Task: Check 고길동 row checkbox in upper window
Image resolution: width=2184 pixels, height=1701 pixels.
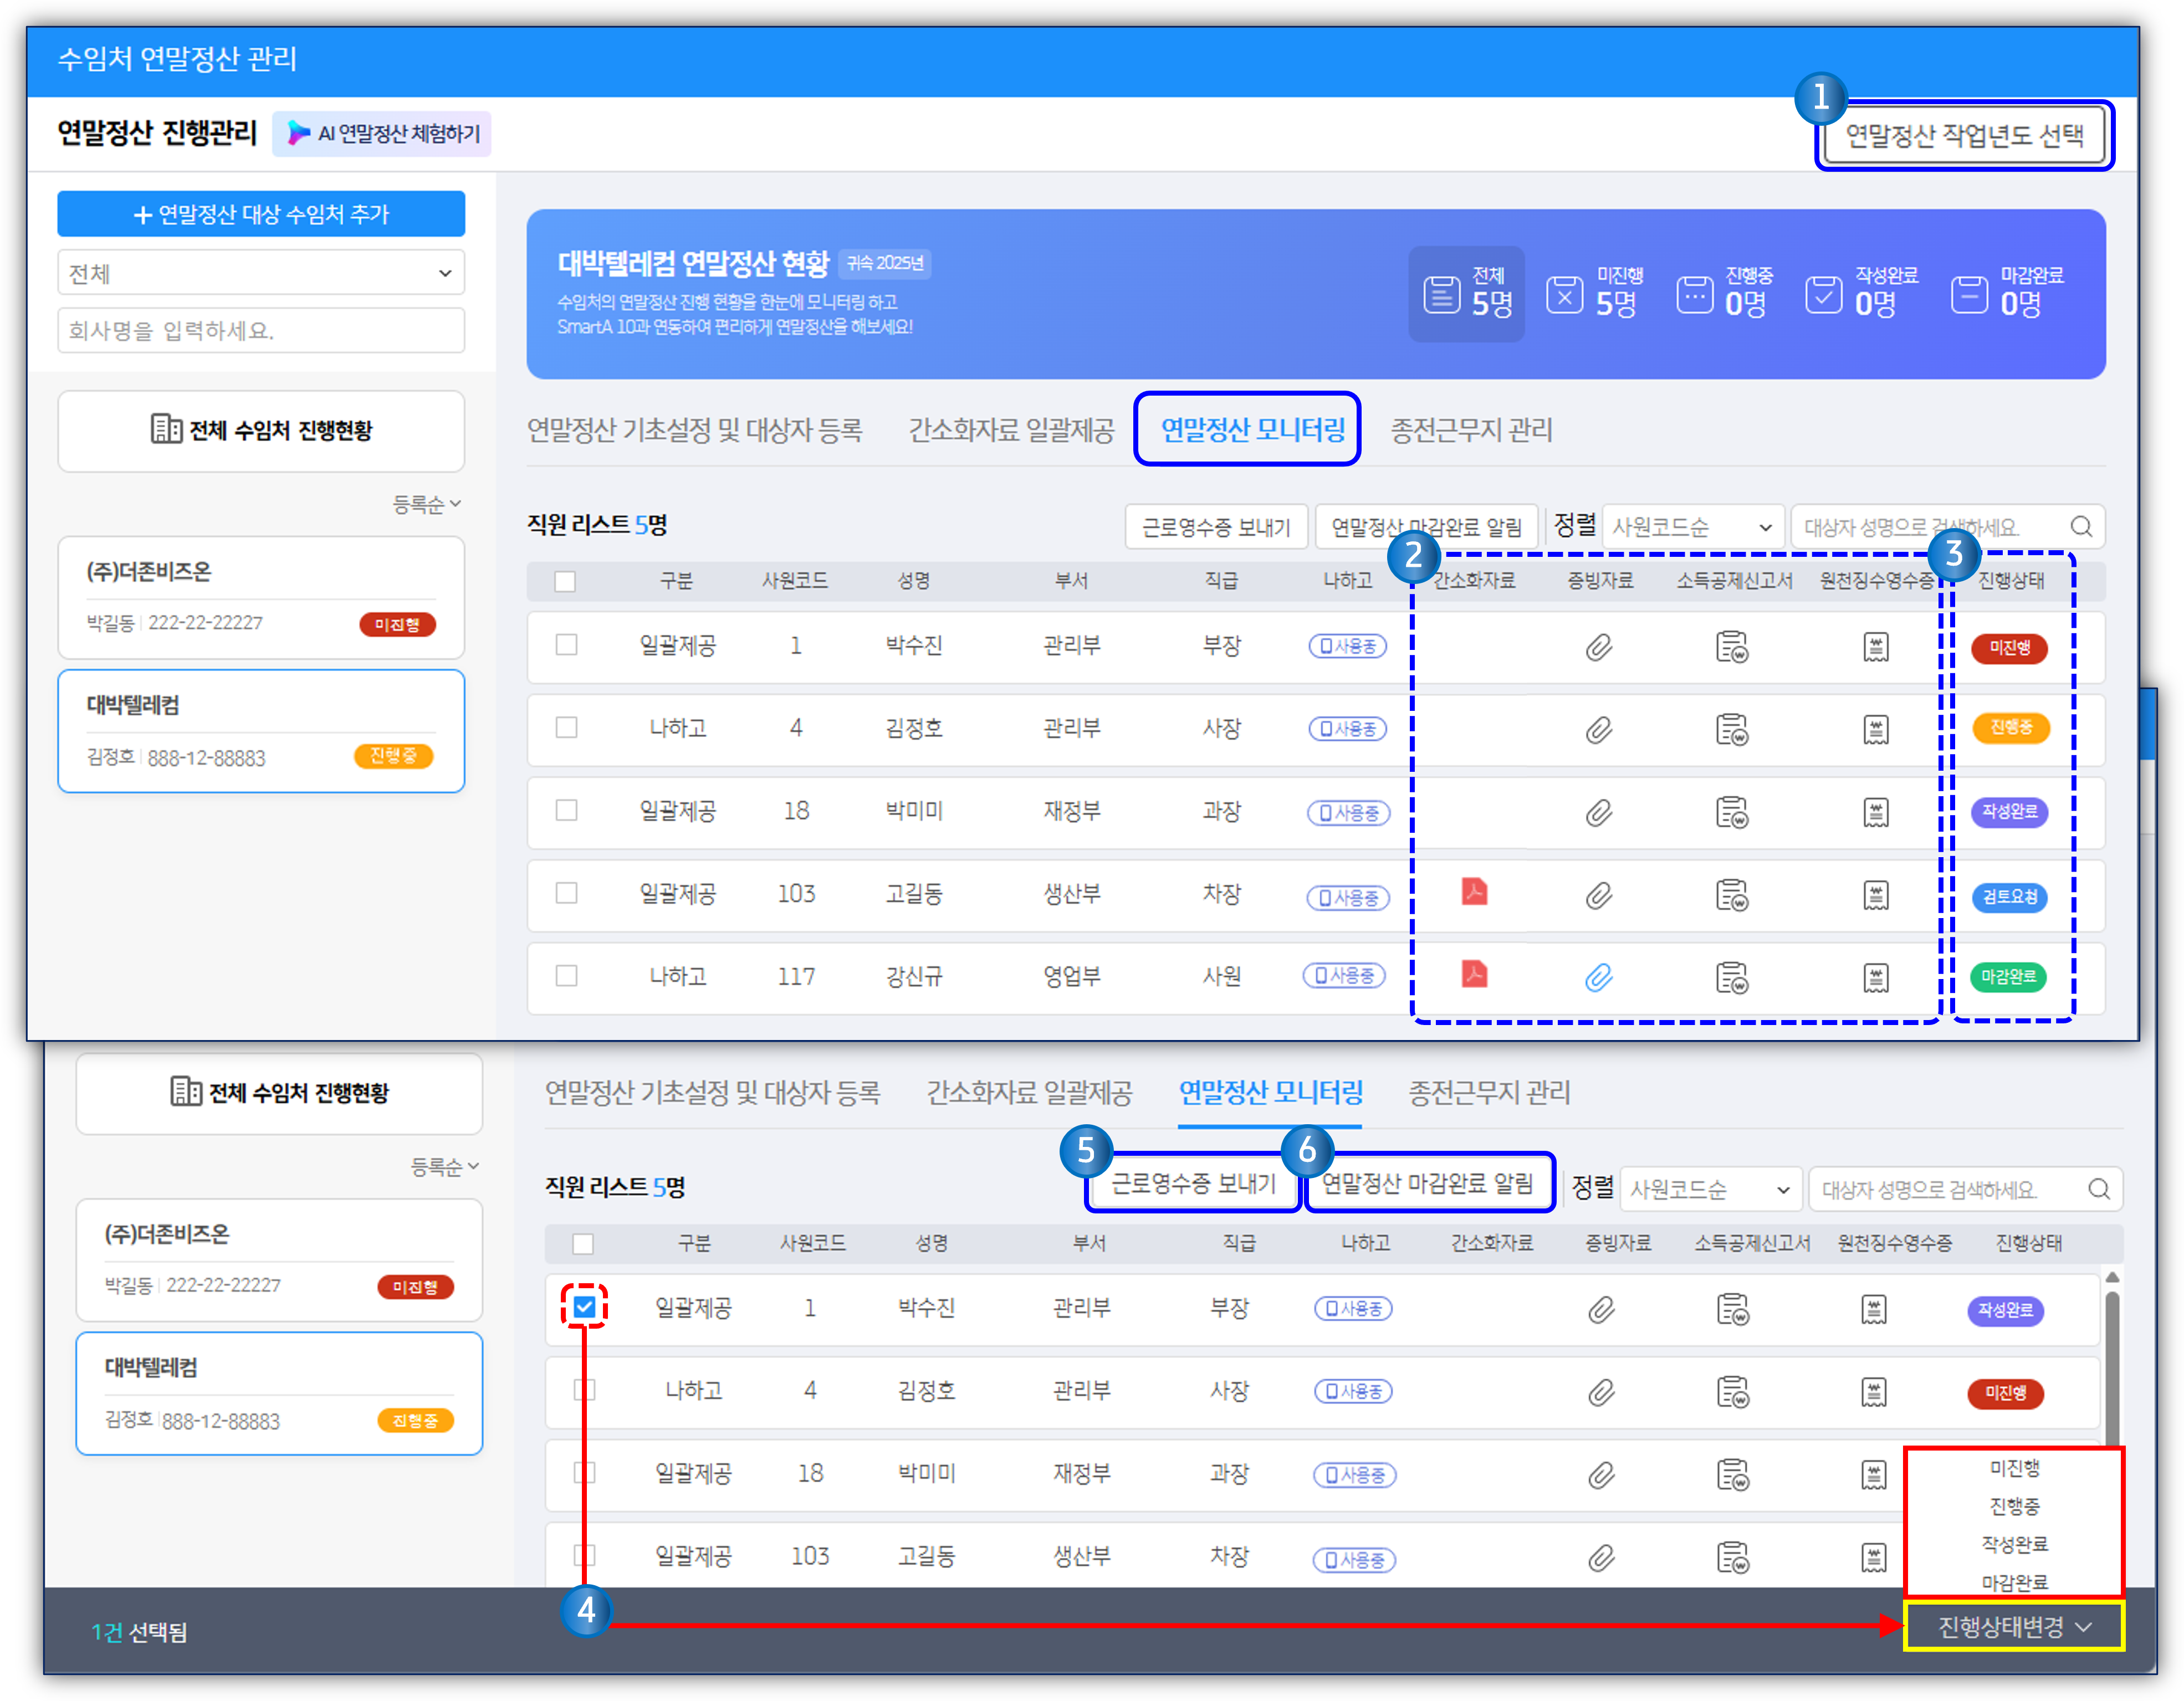Action: click(567, 892)
